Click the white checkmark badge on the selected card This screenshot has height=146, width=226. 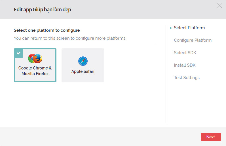pos(18,53)
